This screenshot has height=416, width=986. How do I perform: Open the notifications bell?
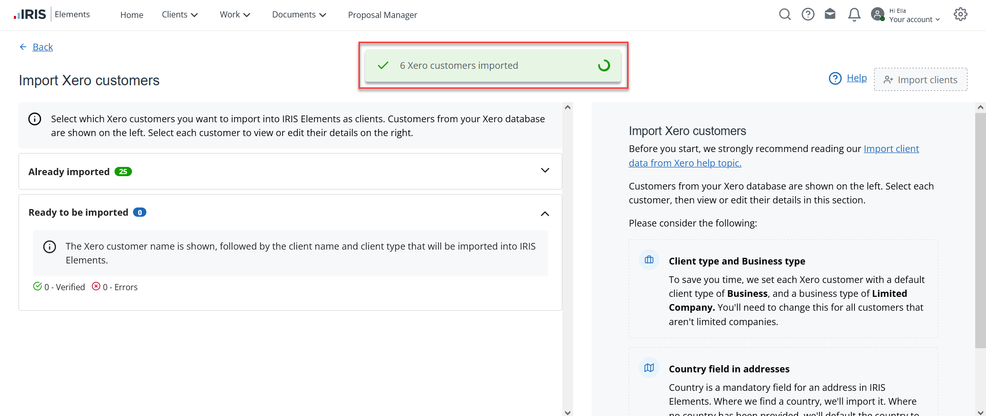coord(854,14)
